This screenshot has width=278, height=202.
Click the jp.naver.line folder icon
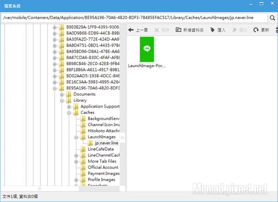point(90,143)
